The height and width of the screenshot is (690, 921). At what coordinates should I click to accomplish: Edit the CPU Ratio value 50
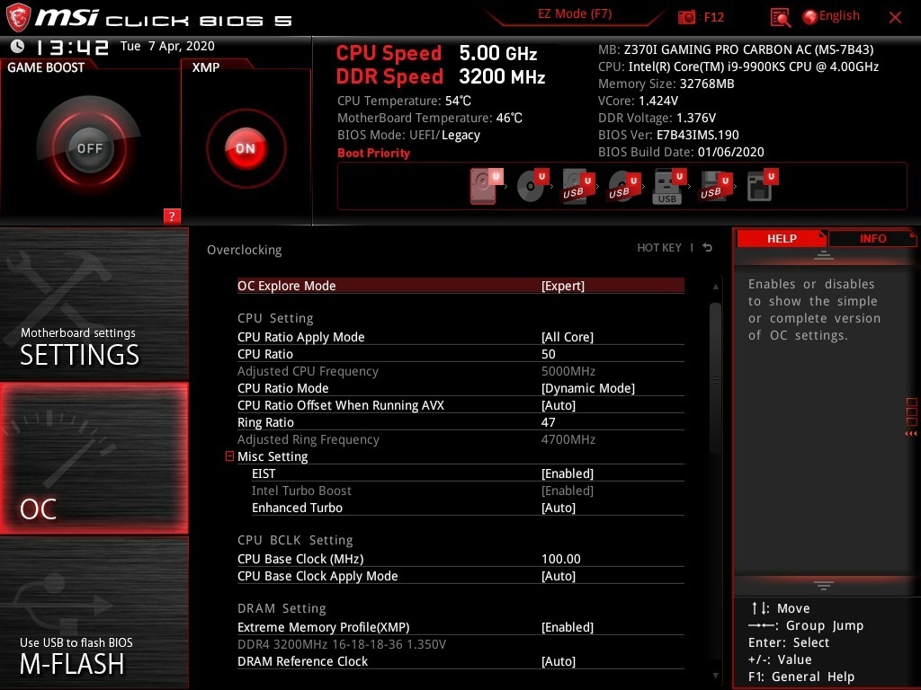coord(548,354)
